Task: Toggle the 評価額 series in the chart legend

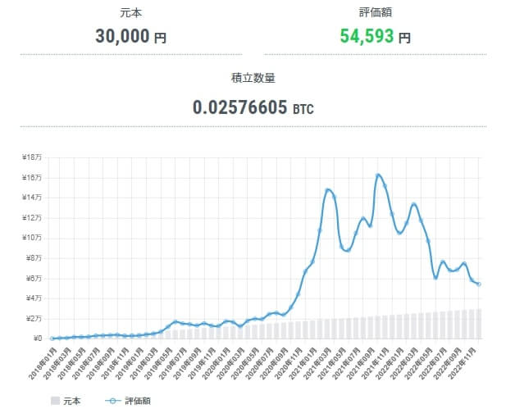Action: [128, 401]
